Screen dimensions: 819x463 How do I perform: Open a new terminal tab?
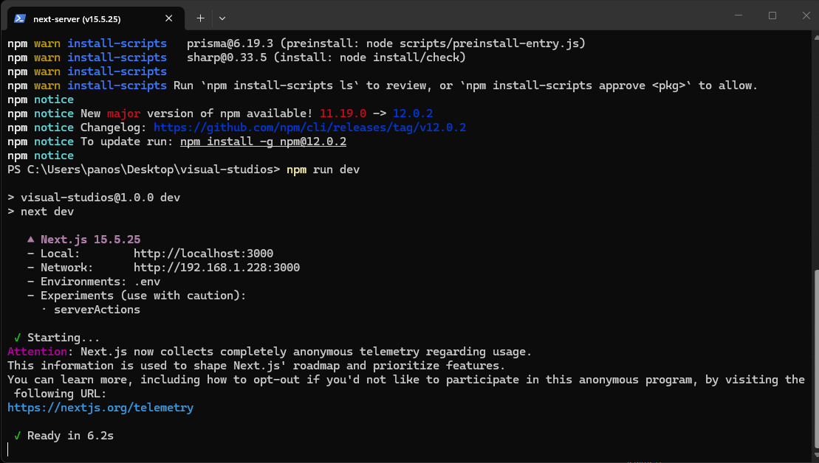point(200,18)
